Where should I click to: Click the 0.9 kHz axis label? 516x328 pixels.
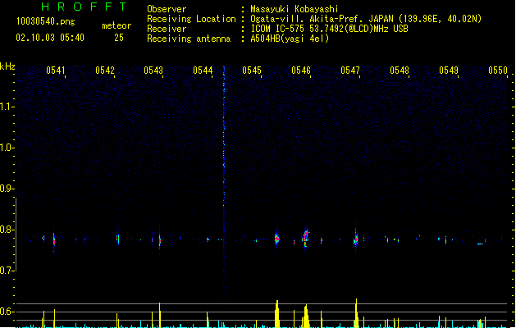tap(7, 189)
